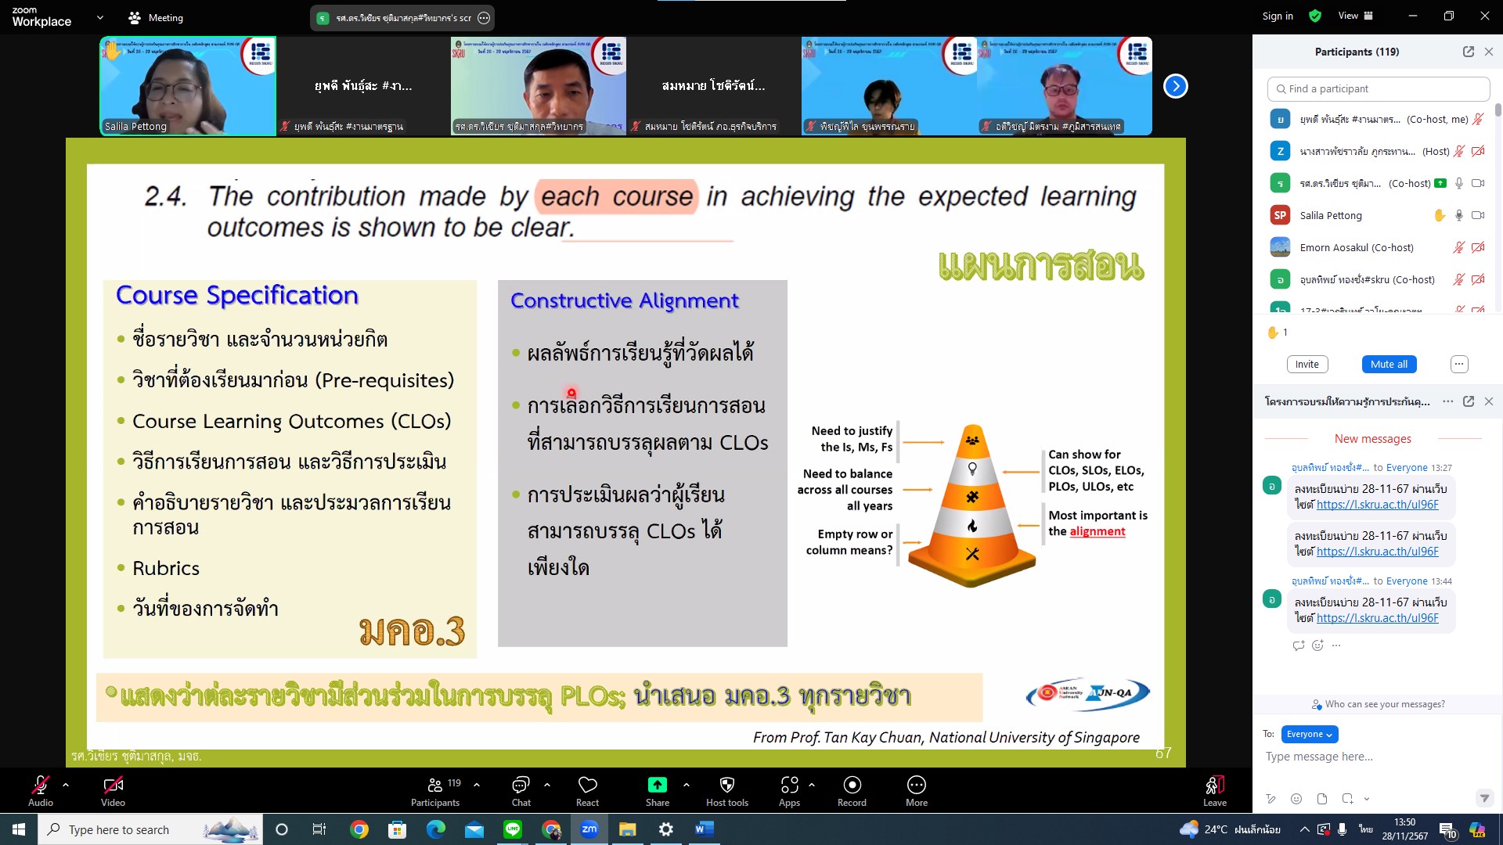Toggle the Host participant's muted microphone icon

pos(1459,151)
